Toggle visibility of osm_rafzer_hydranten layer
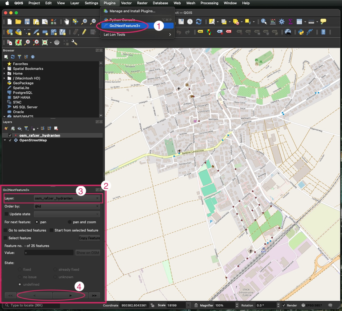342x311 pixels. coord(10,135)
